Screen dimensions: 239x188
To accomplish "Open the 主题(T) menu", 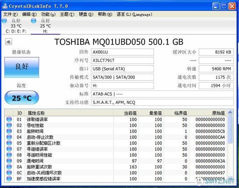I will [x=67, y=14].
